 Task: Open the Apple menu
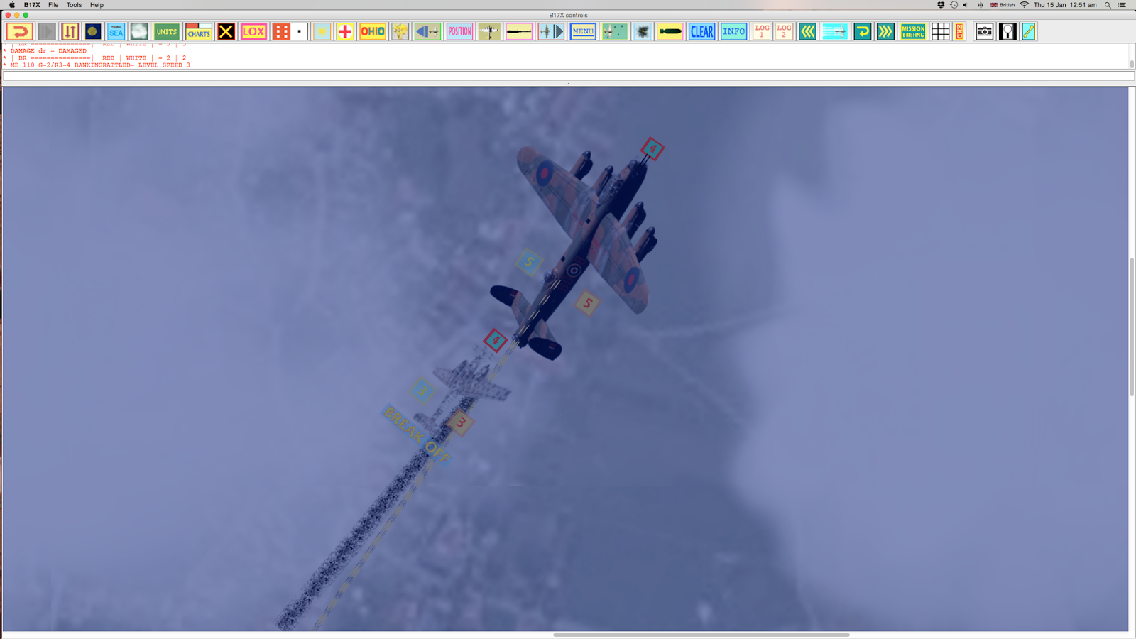(x=12, y=5)
